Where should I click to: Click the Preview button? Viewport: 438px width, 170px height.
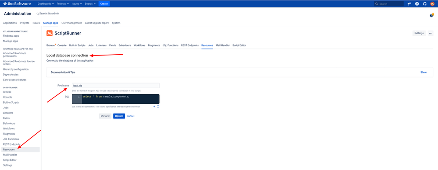tap(105, 116)
